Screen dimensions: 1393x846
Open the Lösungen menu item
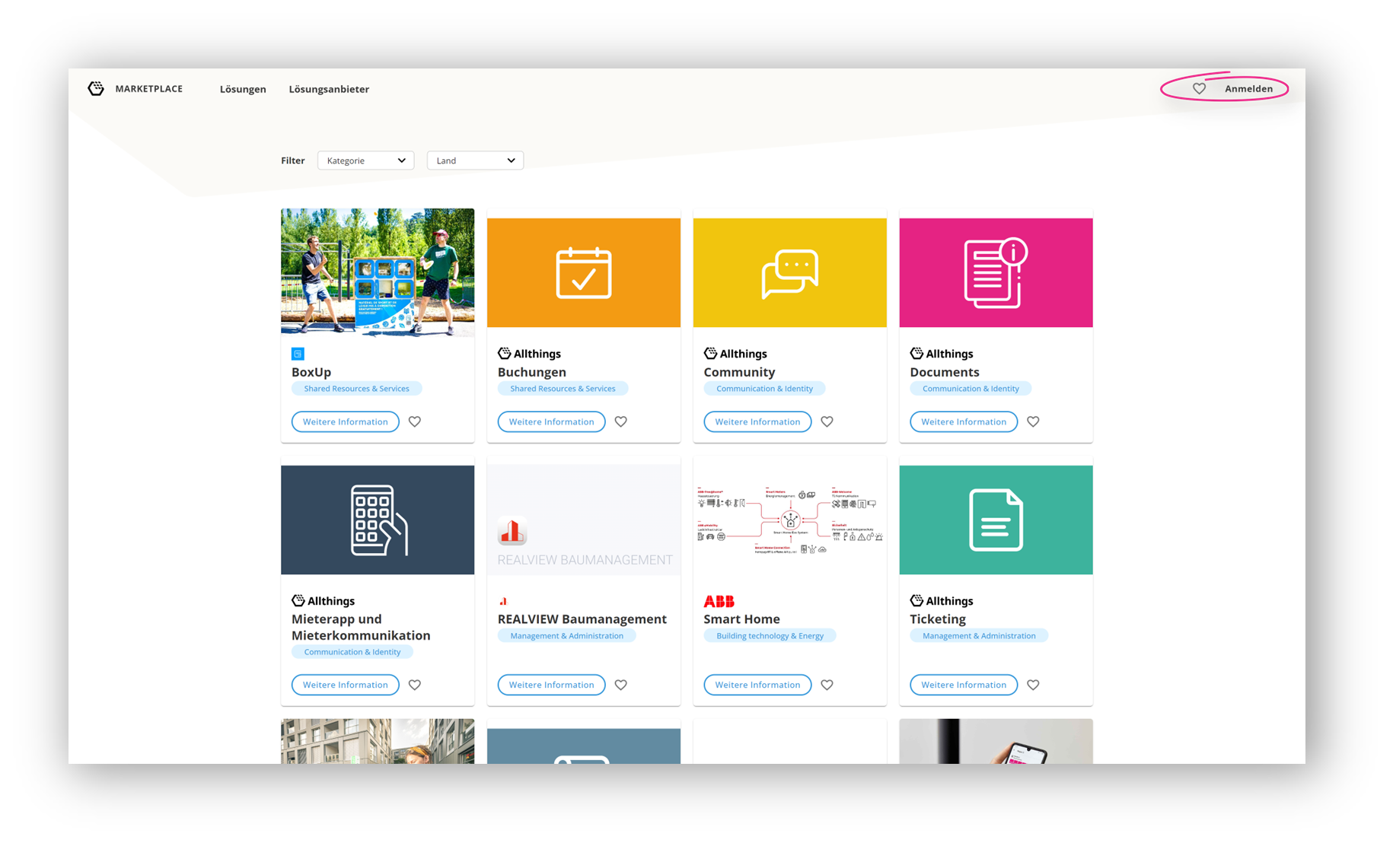click(243, 89)
